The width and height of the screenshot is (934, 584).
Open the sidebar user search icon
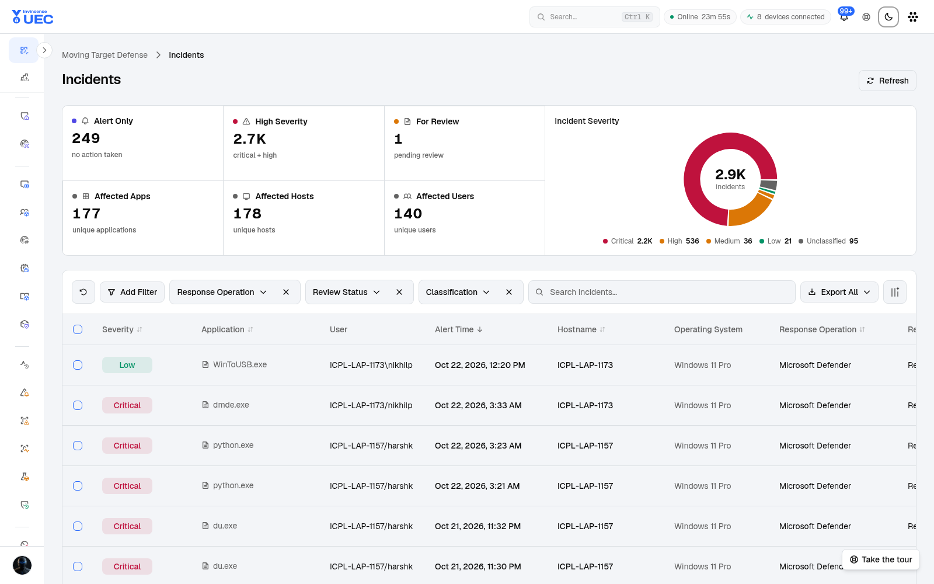25,213
